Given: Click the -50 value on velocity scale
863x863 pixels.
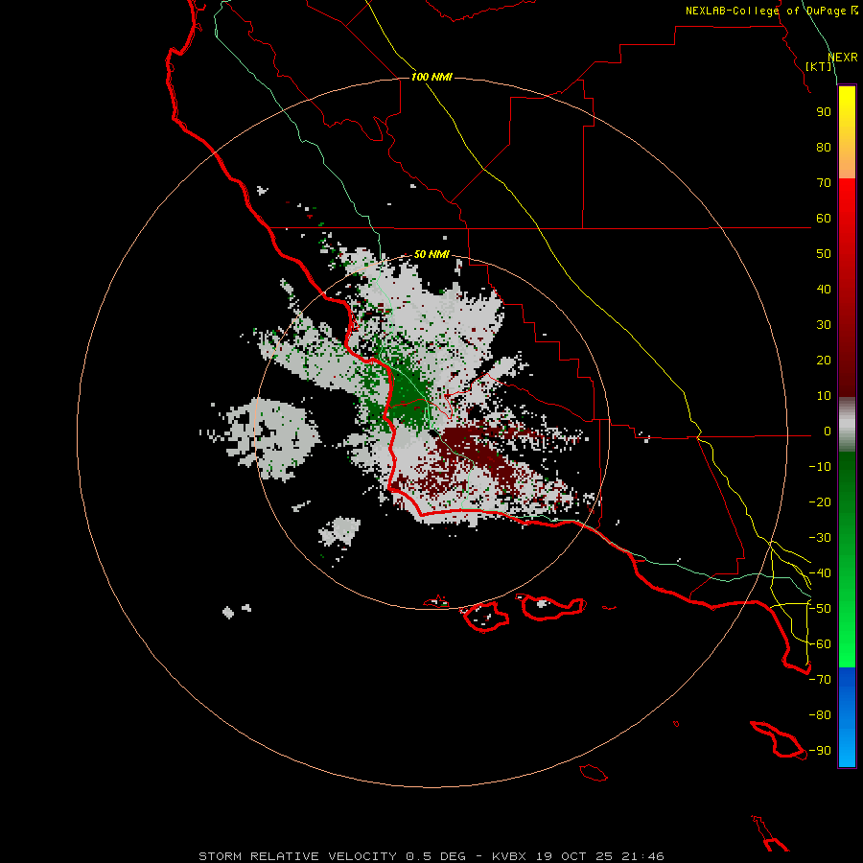Looking at the screenshot, I should [x=820, y=609].
